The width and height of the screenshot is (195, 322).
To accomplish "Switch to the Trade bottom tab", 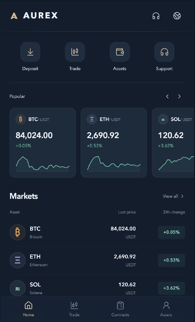I will (74, 309).
